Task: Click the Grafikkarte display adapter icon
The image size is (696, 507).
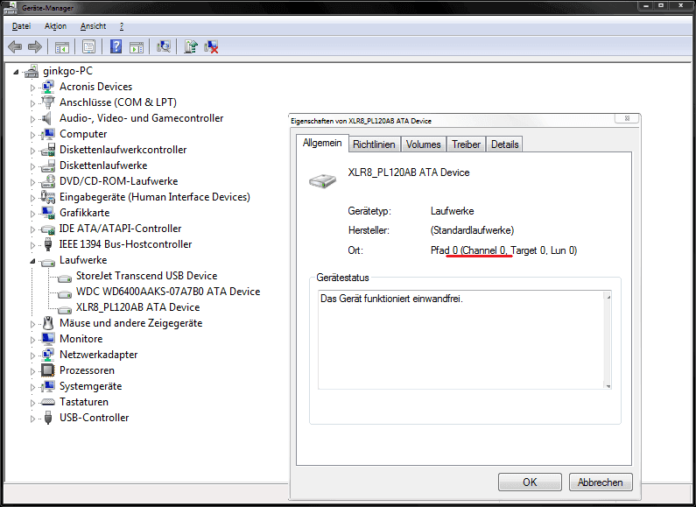Action: click(47, 213)
